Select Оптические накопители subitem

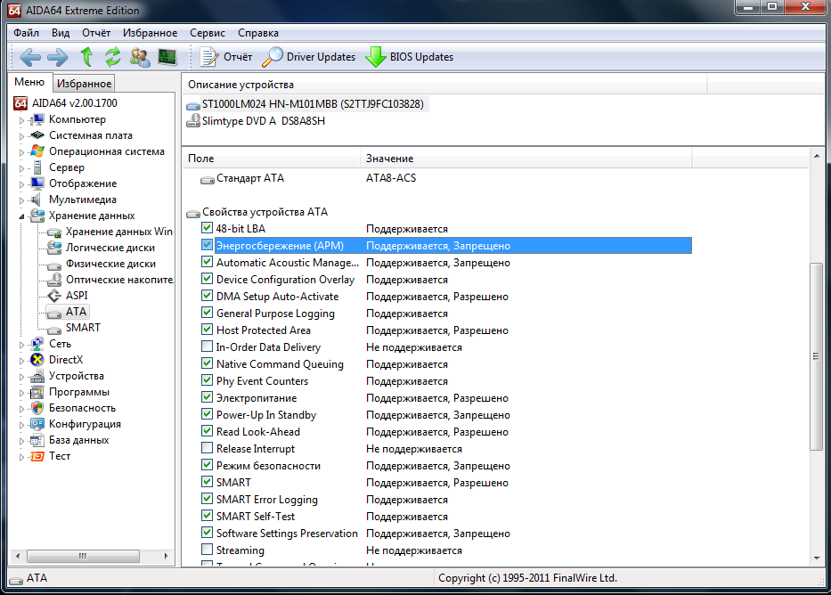click(x=119, y=279)
